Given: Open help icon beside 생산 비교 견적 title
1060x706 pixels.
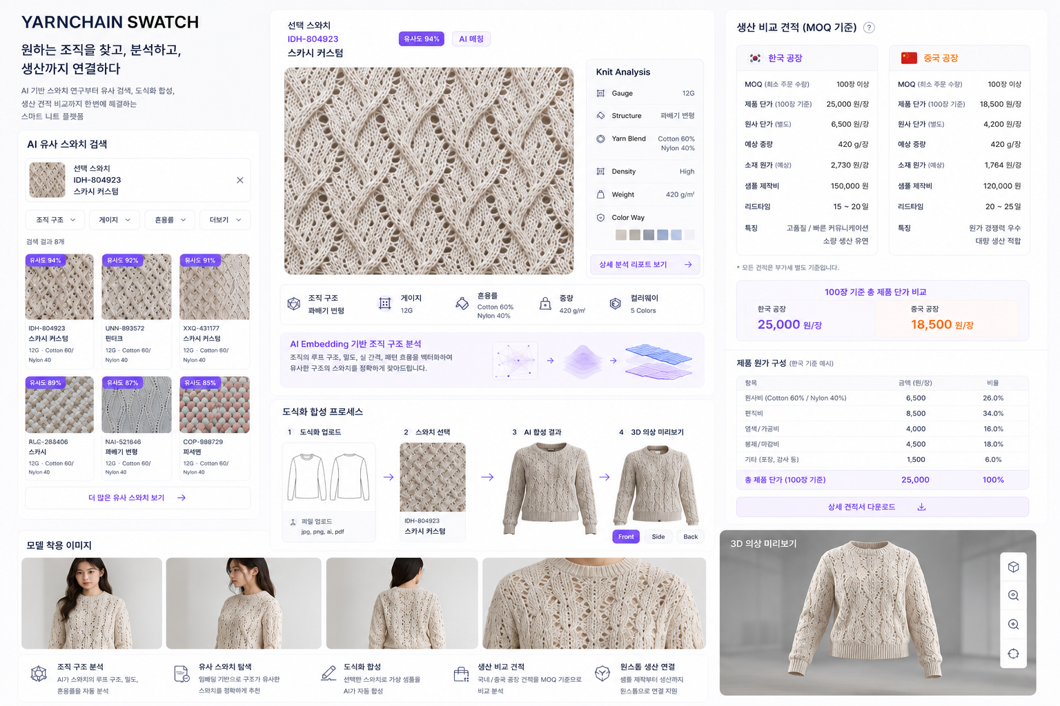Looking at the screenshot, I should [x=869, y=28].
